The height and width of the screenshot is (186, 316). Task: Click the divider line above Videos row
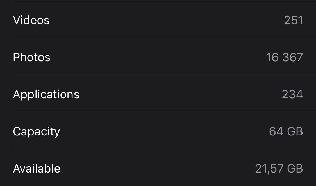click(x=164, y=1)
